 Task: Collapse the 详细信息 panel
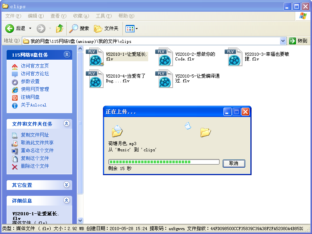point(67,200)
